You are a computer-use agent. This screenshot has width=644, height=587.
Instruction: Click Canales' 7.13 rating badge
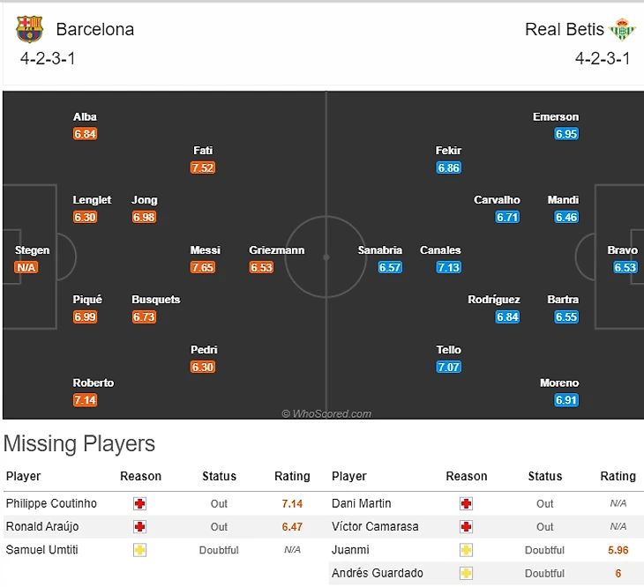[448, 267]
